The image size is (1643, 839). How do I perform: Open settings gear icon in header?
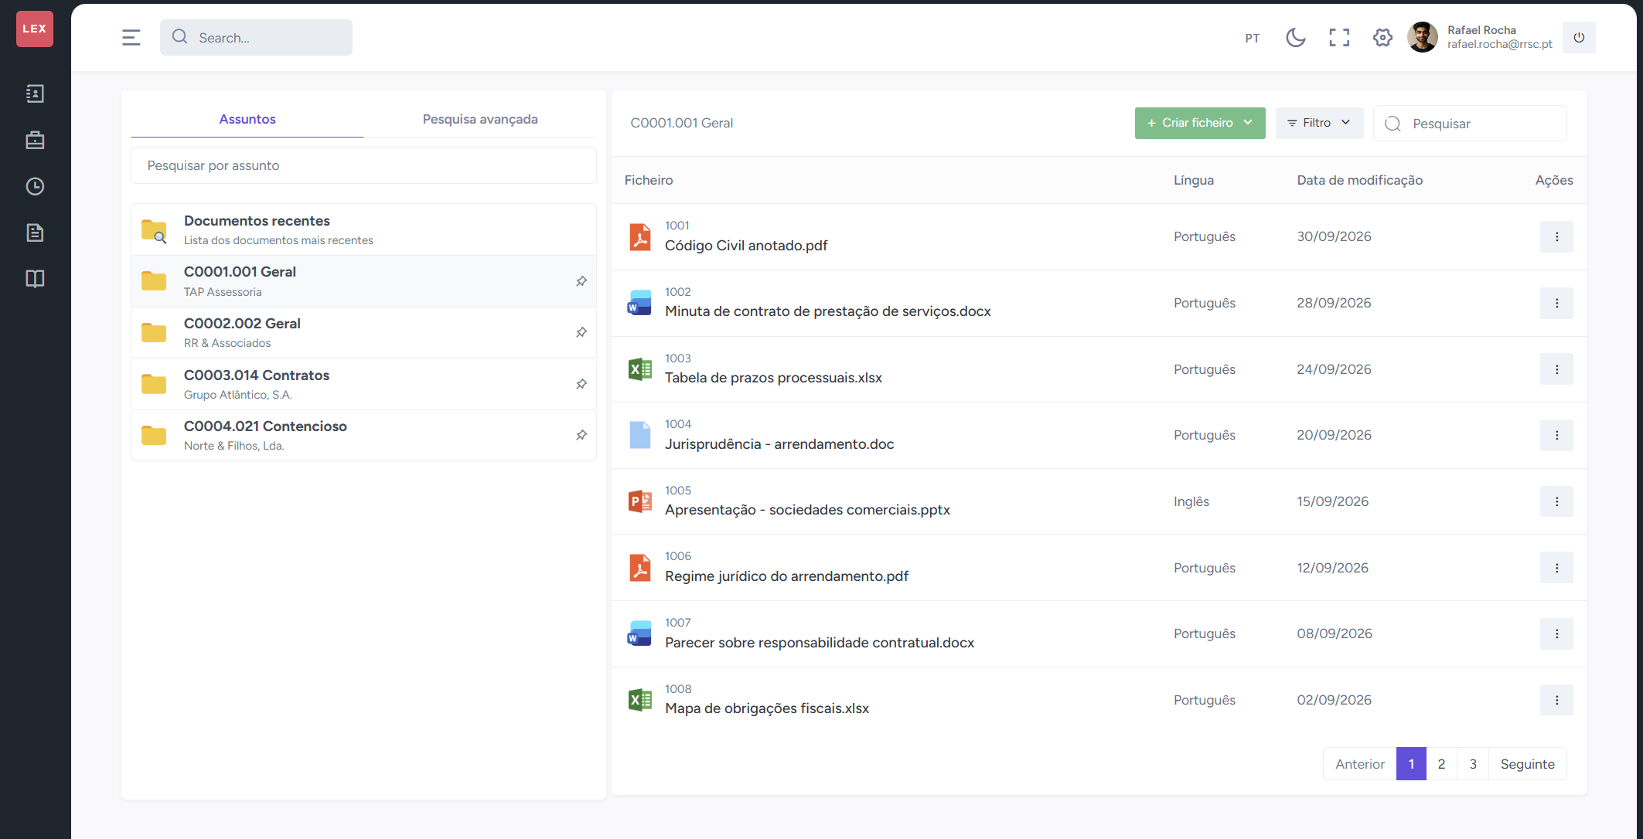(x=1382, y=37)
